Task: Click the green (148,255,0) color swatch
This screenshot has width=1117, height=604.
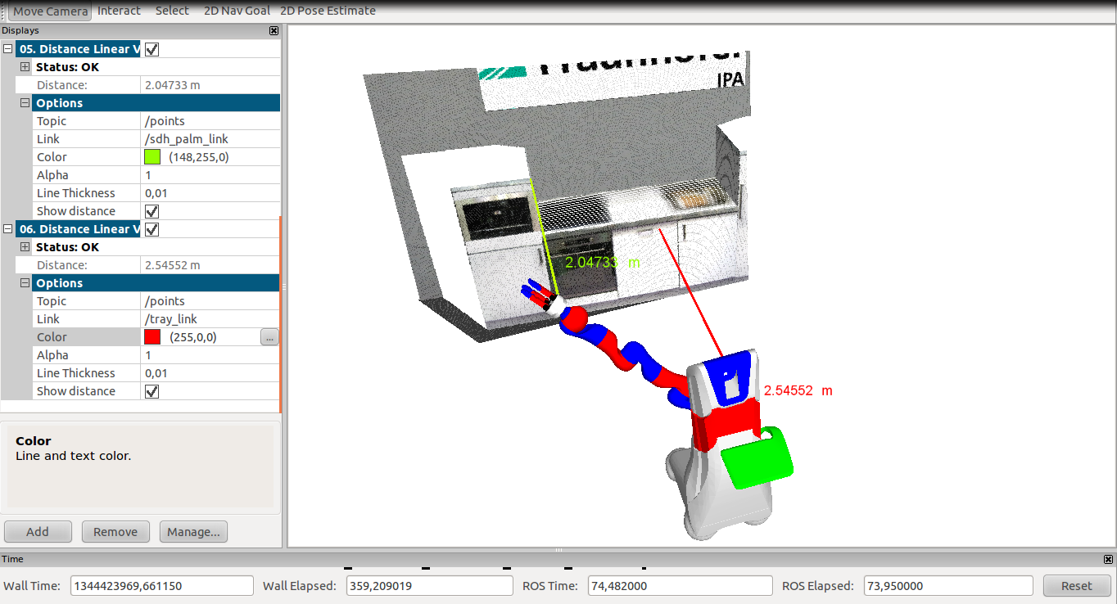Action: (x=152, y=157)
